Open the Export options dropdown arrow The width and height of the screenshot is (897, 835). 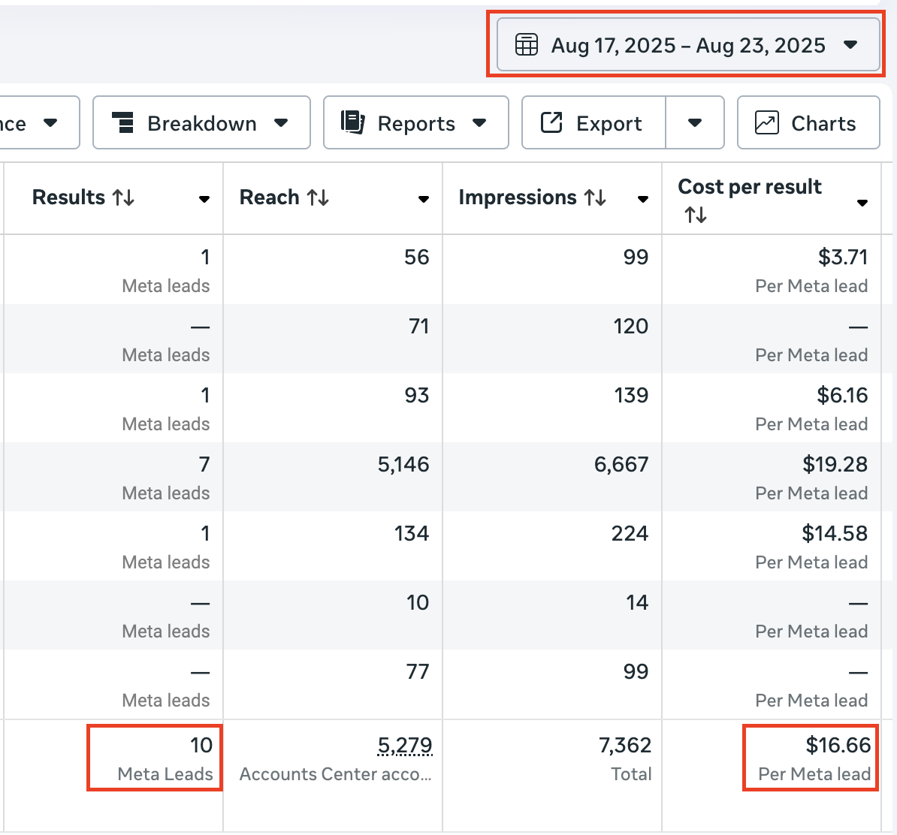coord(695,122)
